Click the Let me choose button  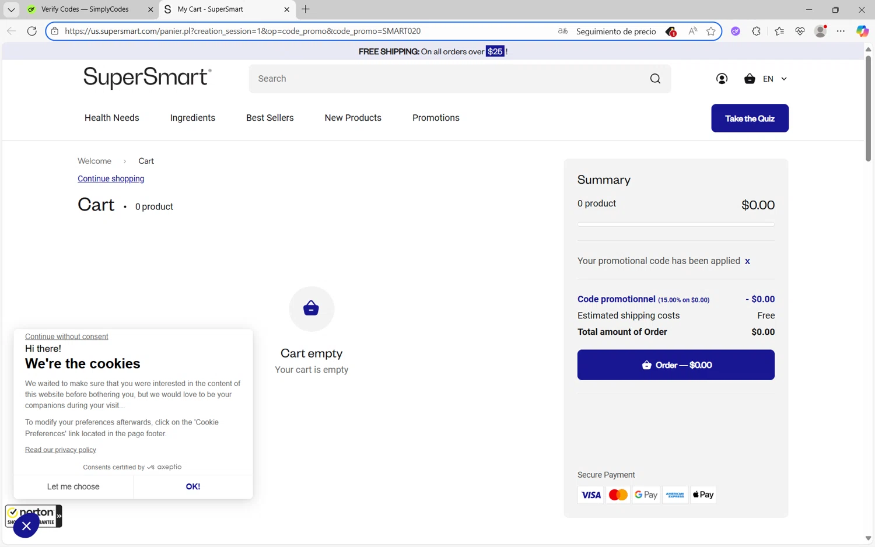click(x=73, y=487)
